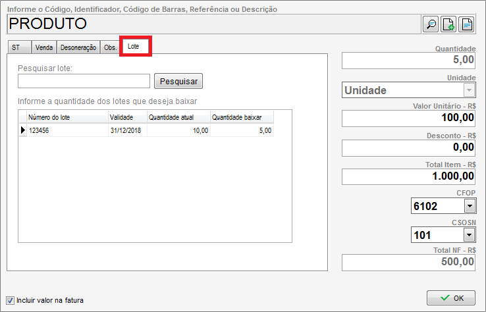Toggle Incluir valor na fatura checkbox
This screenshot has width=486, height=312.
point(10,300)
